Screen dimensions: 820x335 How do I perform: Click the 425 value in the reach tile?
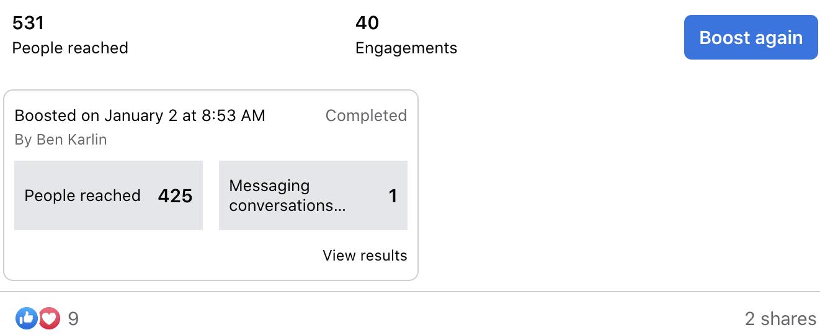click(175, 196)
